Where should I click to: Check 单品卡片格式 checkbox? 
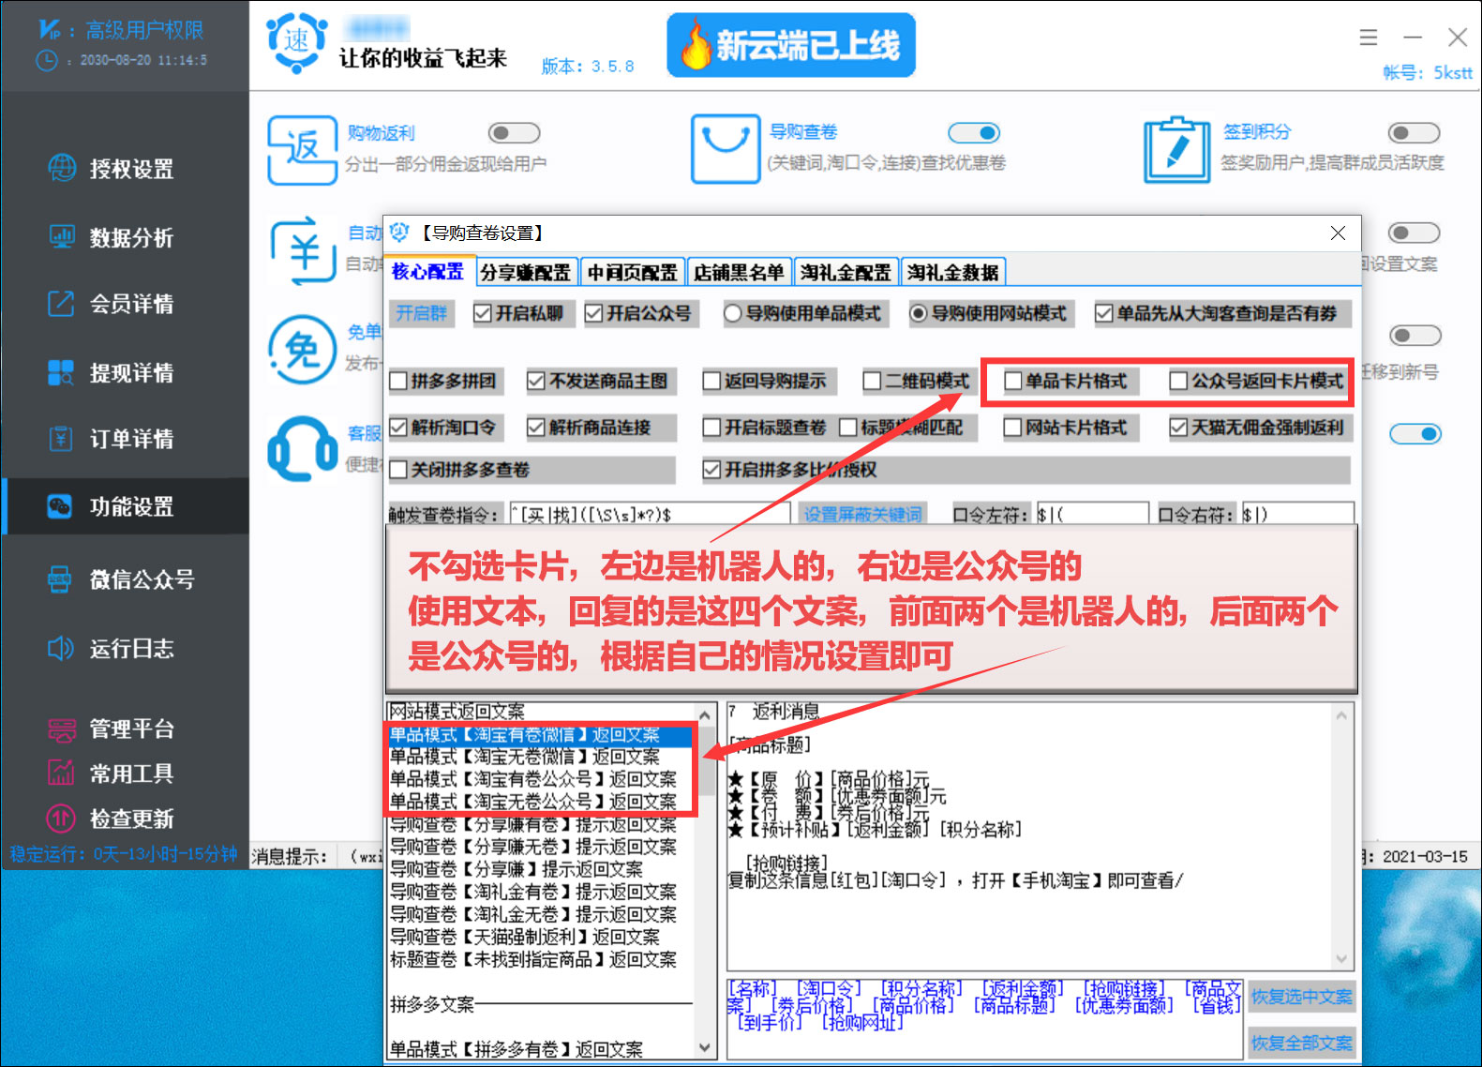[1012, 381]
